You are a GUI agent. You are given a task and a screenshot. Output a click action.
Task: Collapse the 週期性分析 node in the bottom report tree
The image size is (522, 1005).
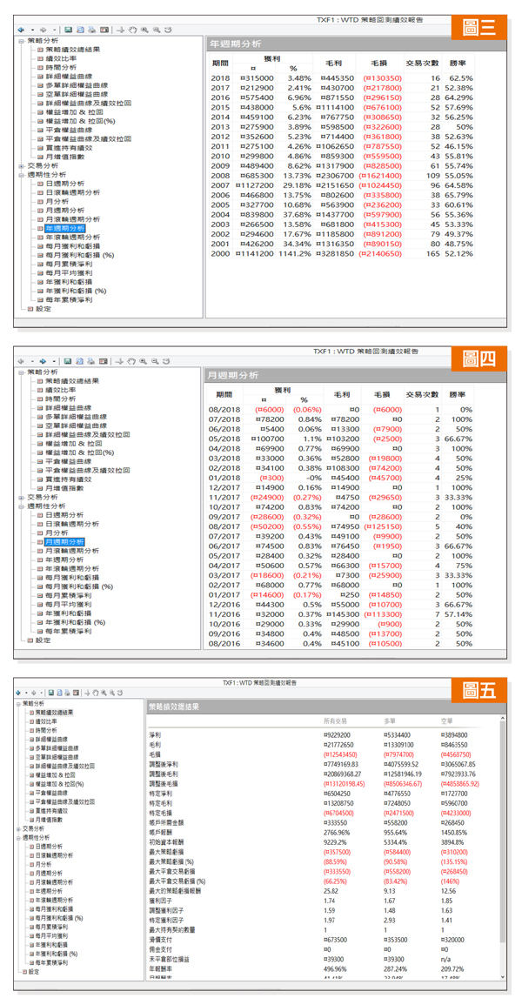point(19,838)
